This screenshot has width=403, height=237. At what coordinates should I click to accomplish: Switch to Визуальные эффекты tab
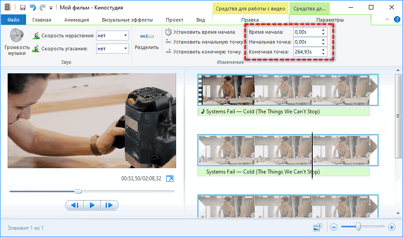coord(127,20)
